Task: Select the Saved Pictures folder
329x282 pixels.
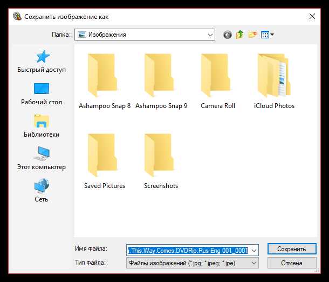Action: click(105, 162)
